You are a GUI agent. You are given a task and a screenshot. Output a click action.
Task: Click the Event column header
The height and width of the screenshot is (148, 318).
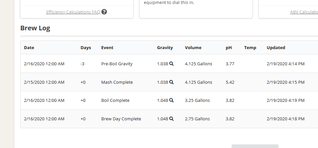107,47
